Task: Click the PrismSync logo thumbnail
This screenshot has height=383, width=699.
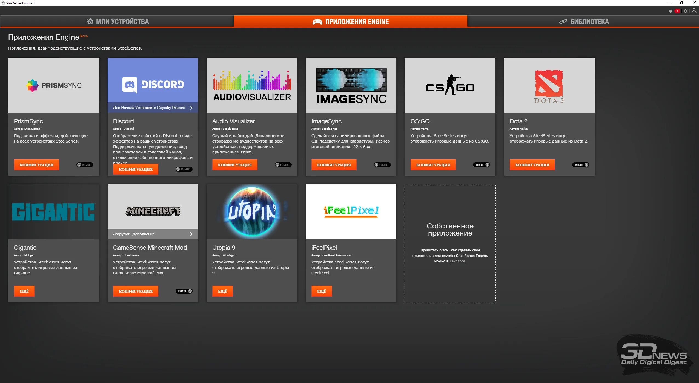Action: (54, 85)
